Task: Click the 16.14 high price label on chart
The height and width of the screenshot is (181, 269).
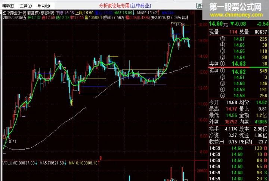Action: point(180,24)
